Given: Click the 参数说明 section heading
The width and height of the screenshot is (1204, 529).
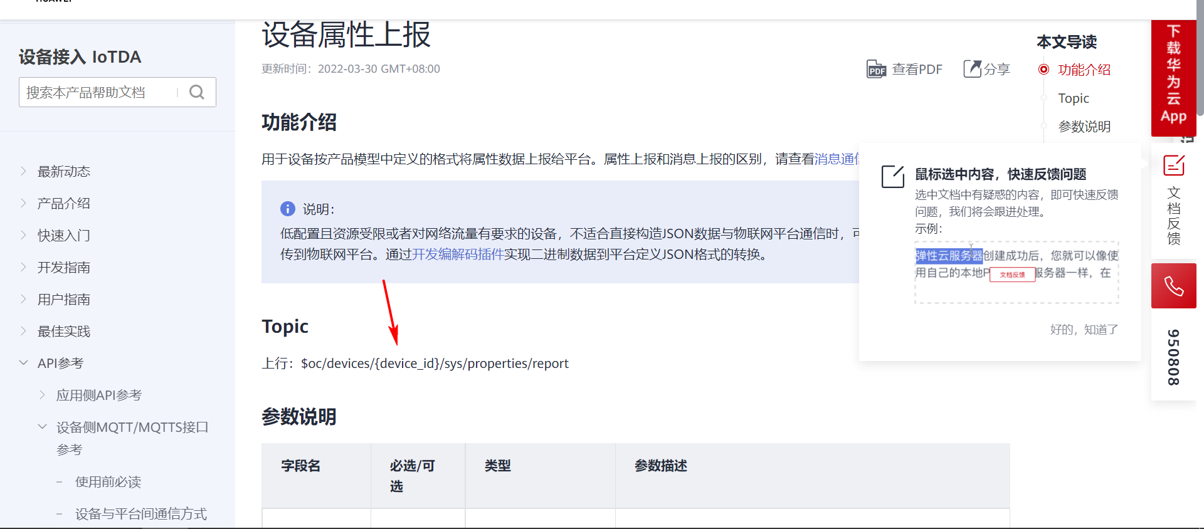Looking at the screenshot, I should pyautogui.click(x=299, y=417).
